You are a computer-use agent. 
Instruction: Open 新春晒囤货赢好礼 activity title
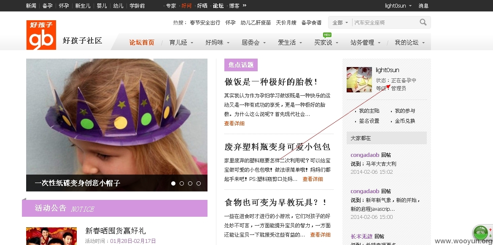point(116,231)
